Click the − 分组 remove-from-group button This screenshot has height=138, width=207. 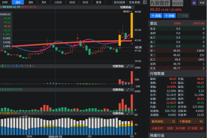click(x=183, y=16)
